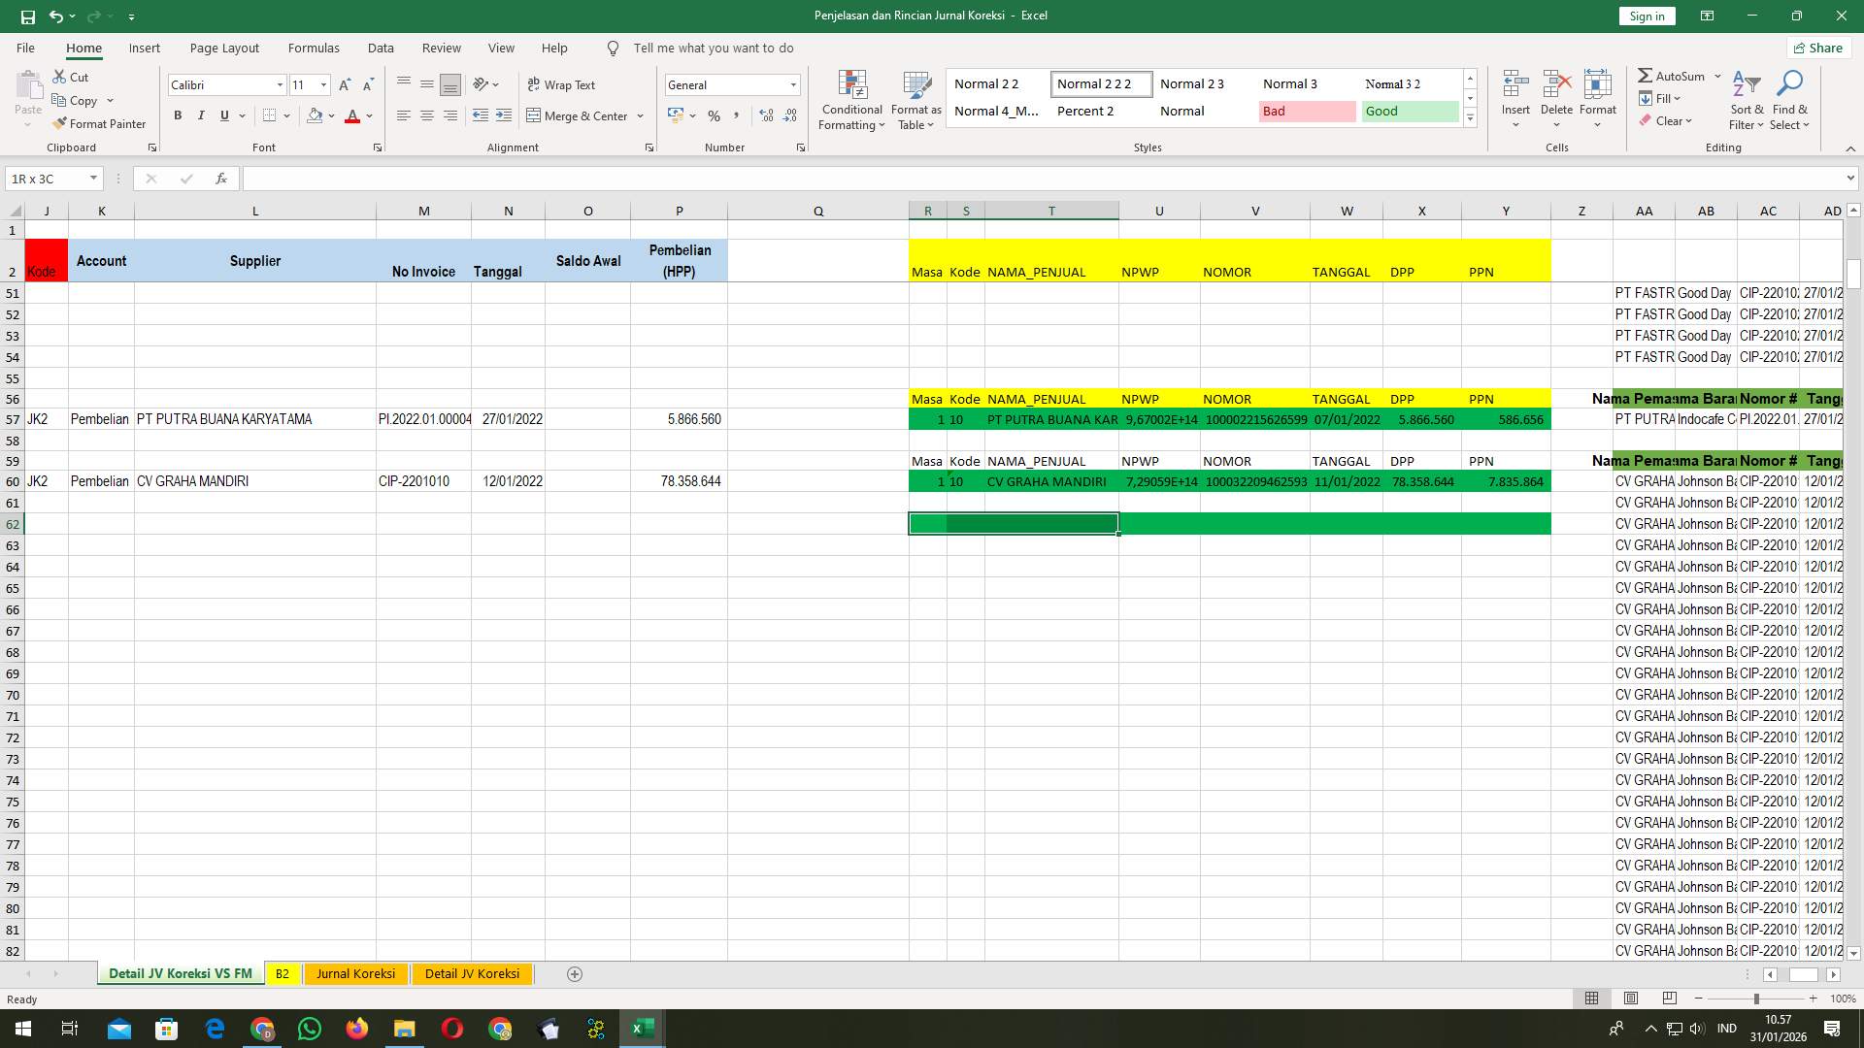Expand the Number Format combo box

[x=793, y=84]
